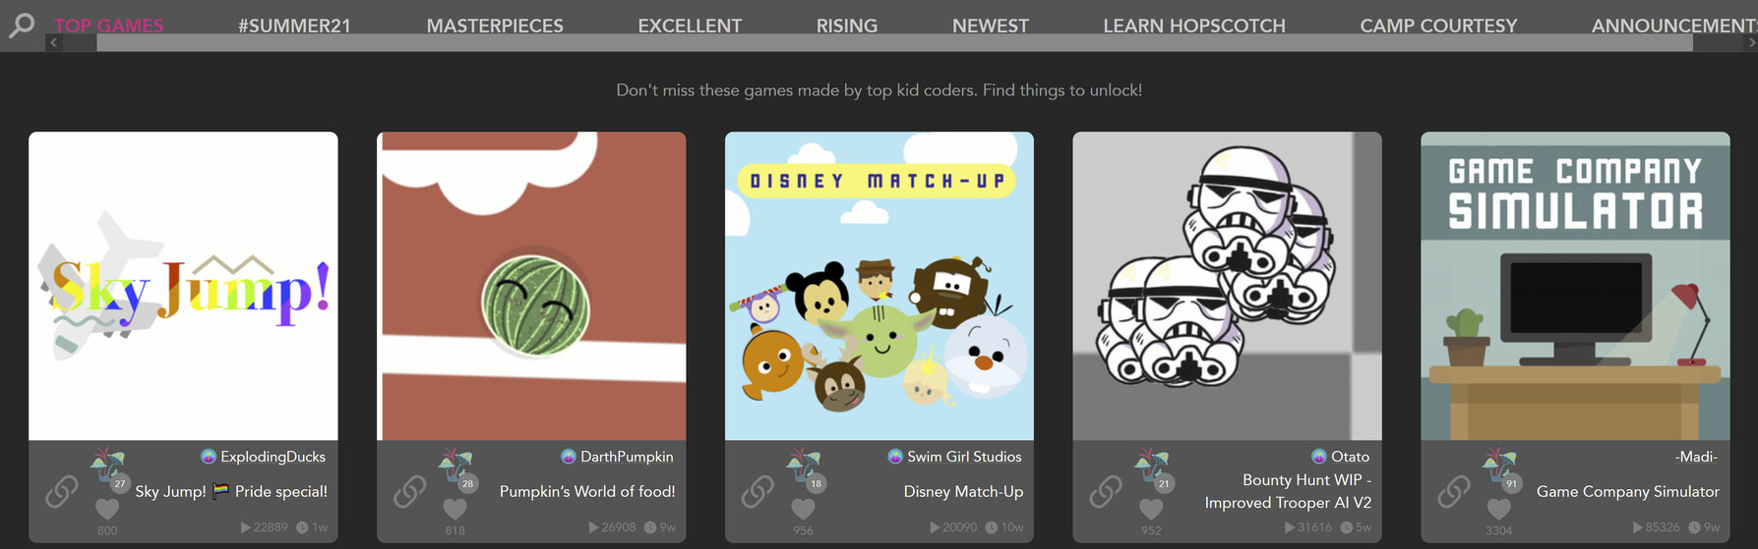Play Sky Jump! game thumbnail
This screenshot has height=549, width=1758.
pos(183,286)
